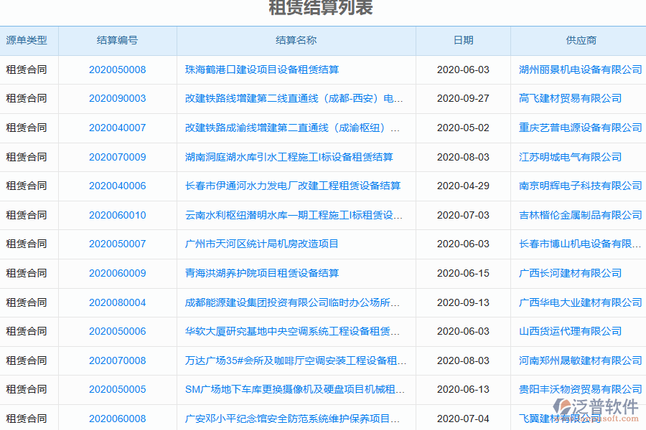Image resolution: width=646 pixels, height=430 pixels.
Task: Open settlement number 2020080004
Action: [118, 302]
